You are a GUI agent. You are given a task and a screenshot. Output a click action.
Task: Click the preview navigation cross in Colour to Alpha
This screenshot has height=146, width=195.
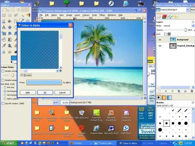[x=61, y=71]
